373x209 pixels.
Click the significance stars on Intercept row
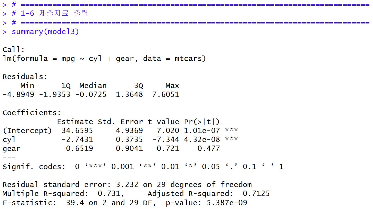(231, 130)
